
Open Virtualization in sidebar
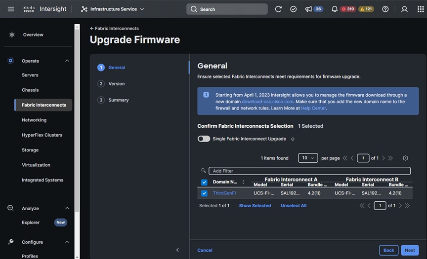tap(36, 165)
